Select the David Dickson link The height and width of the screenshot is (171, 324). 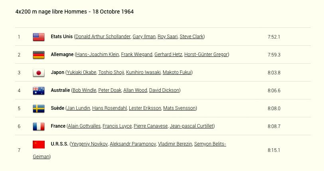(164, 90)
